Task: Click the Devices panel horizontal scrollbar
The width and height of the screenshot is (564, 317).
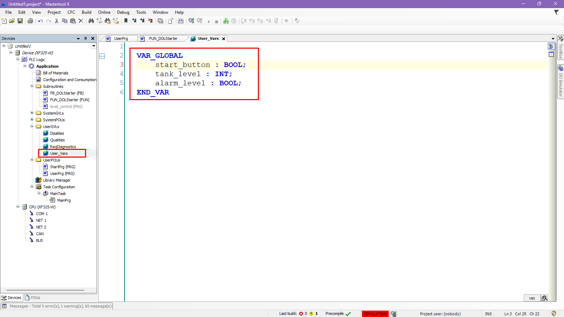Action: tap(45, 290)
